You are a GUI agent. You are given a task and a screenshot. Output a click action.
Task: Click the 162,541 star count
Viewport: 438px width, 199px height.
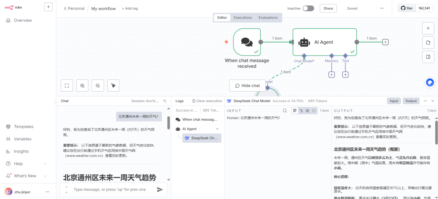[424, 8]
